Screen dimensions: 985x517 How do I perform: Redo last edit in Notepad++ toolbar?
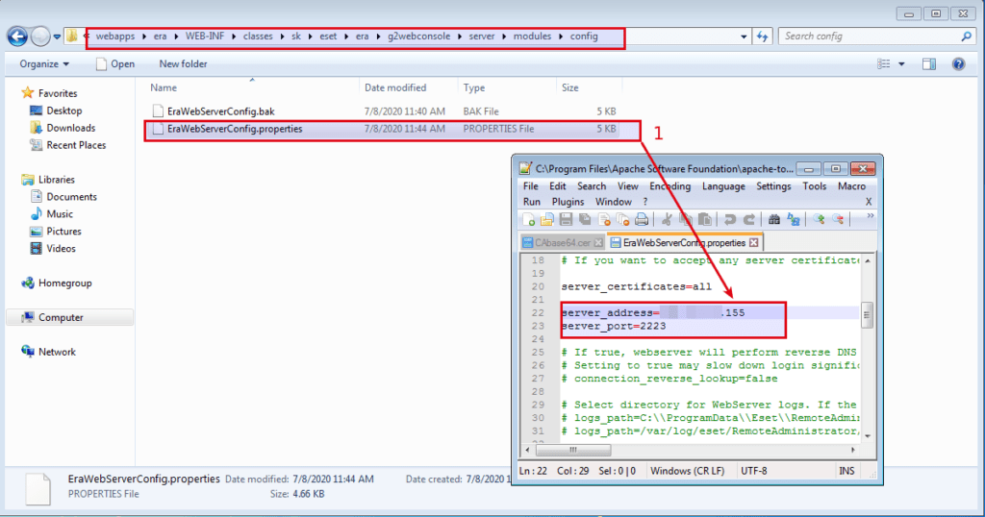pyautogui.click(x=748, y=220)
